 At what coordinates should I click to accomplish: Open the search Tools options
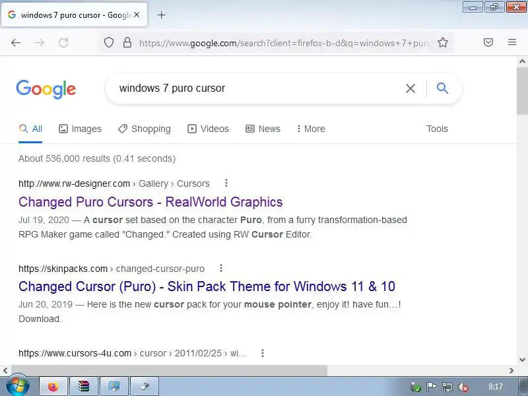pos(437,129)
